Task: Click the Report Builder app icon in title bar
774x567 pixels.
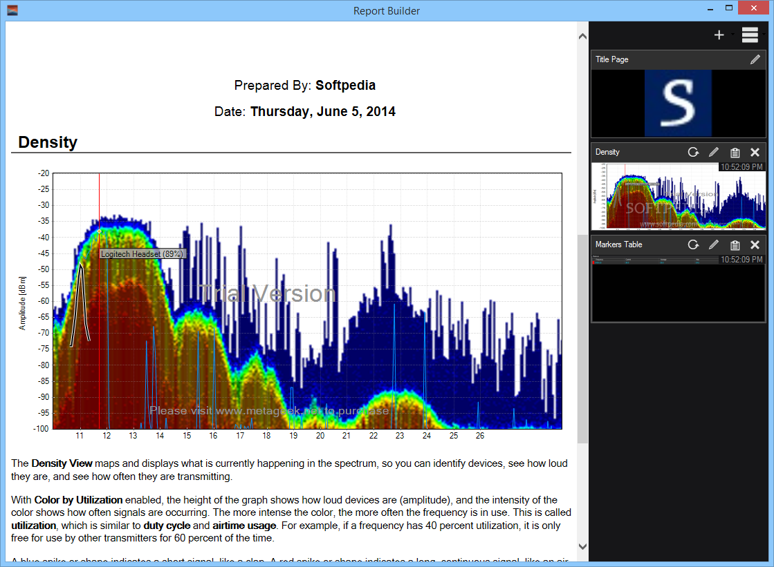Action: coord(12,10)
